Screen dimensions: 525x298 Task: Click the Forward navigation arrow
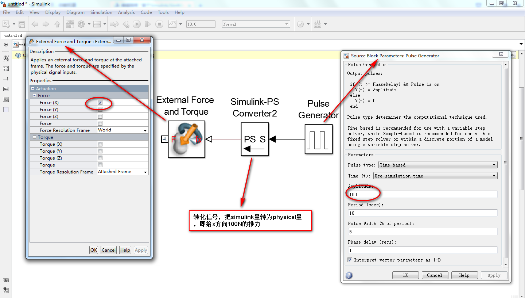click(46, 24)
